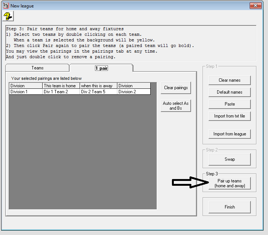Click the yellow question mark help icon
268x235 pixels.
7,16
